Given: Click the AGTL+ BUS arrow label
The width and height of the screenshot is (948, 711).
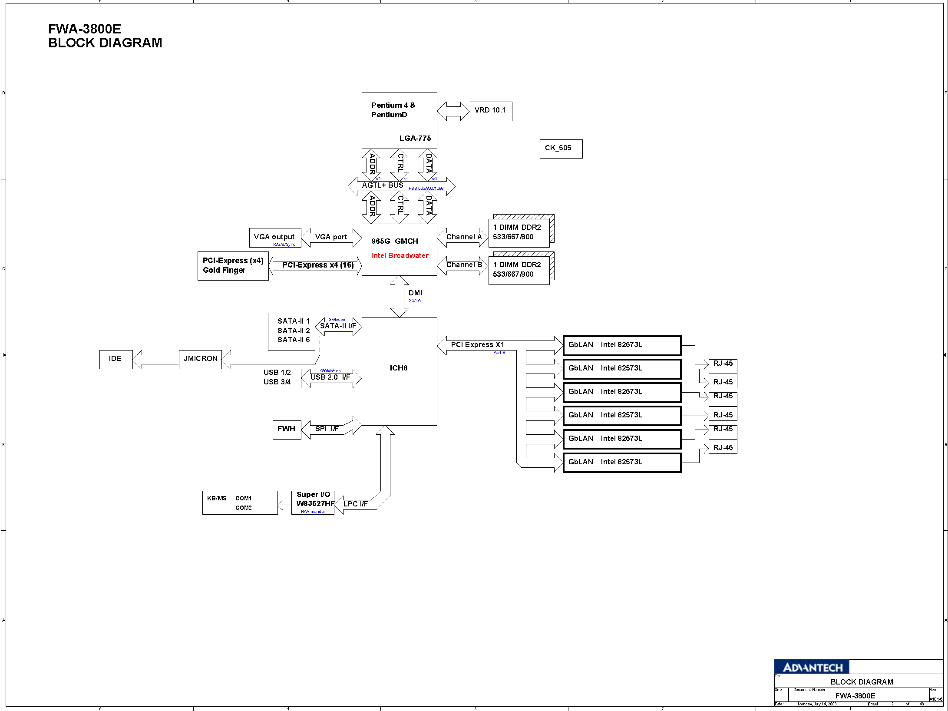Looking at the screenshot, I should pyautogui.click(x=383, y=185).
